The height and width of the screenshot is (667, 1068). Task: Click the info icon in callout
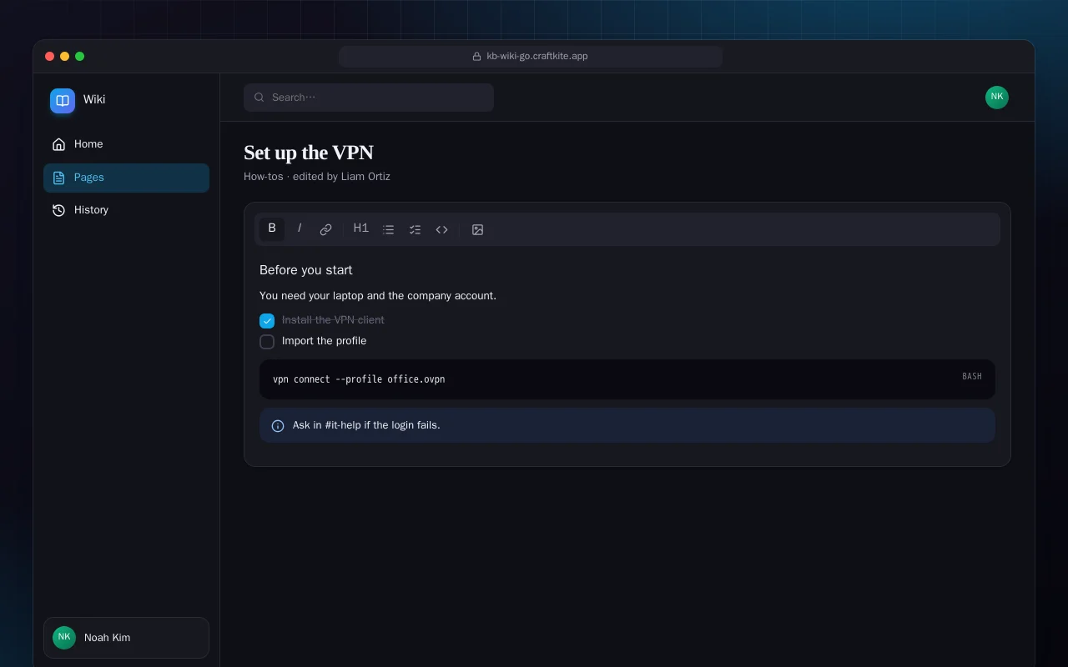(x=278, y=426)
